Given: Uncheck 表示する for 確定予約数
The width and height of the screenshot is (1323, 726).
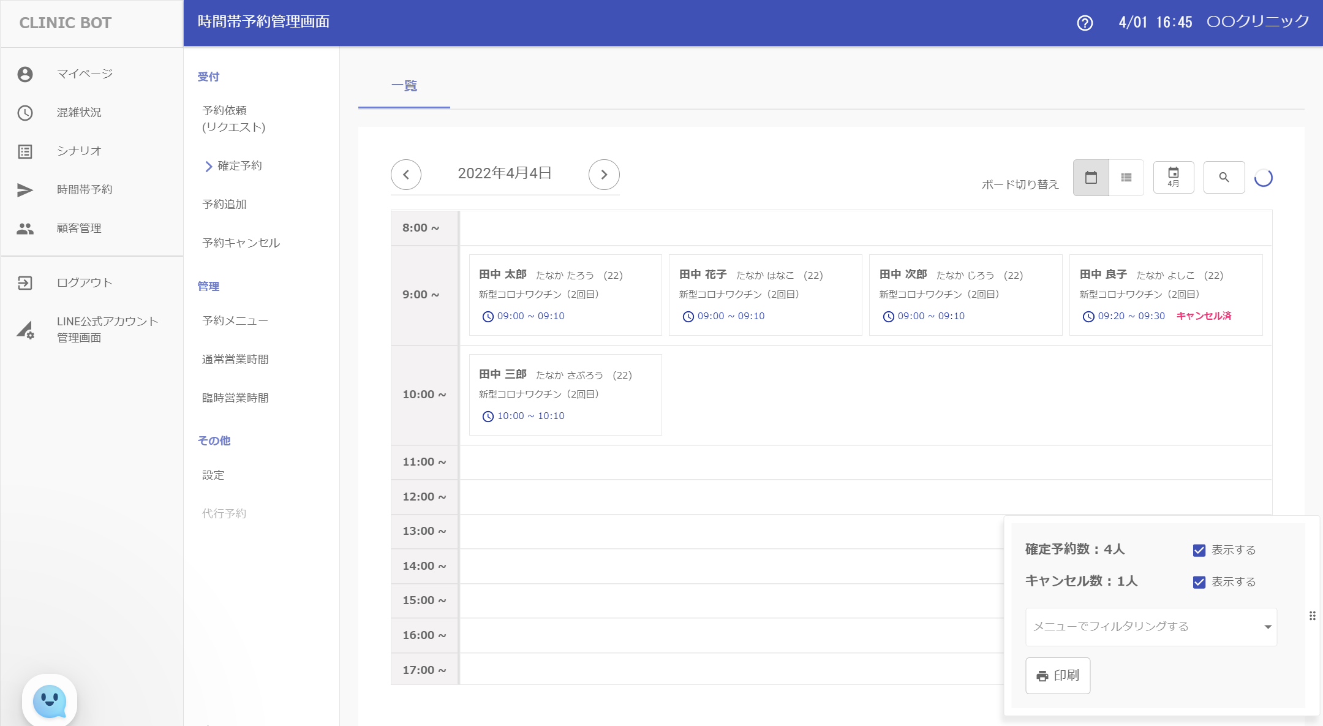Looking at the screenshot, I should [1199, 550].
